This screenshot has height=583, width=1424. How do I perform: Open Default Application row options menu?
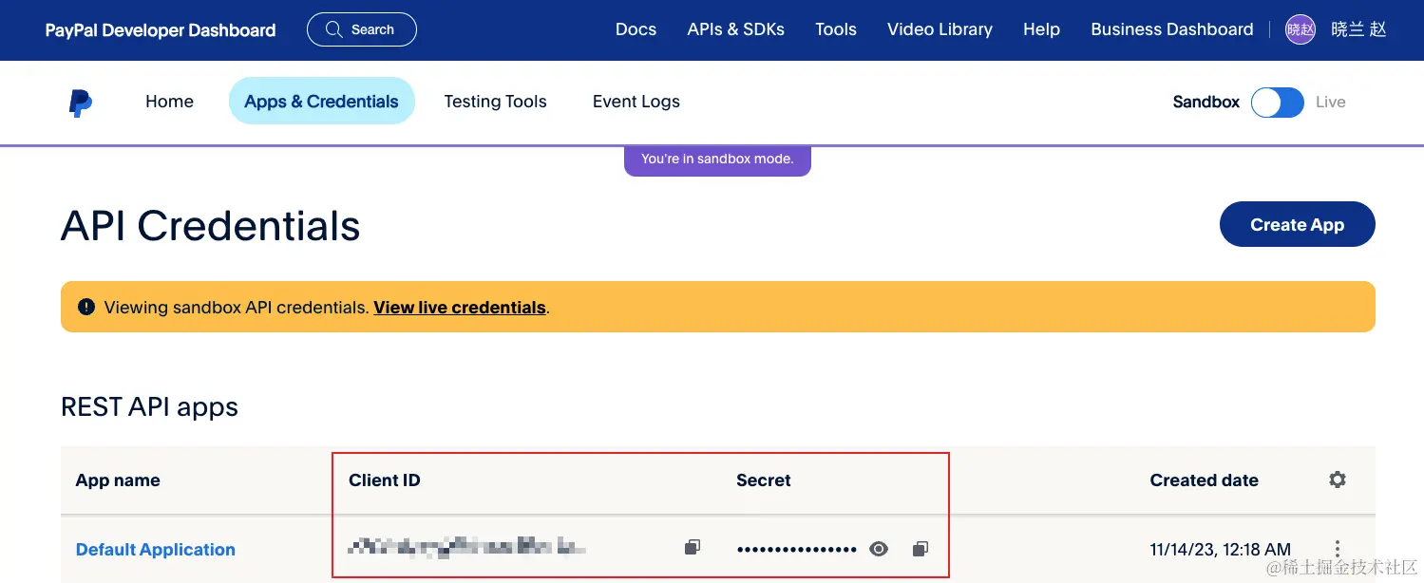1338,549
